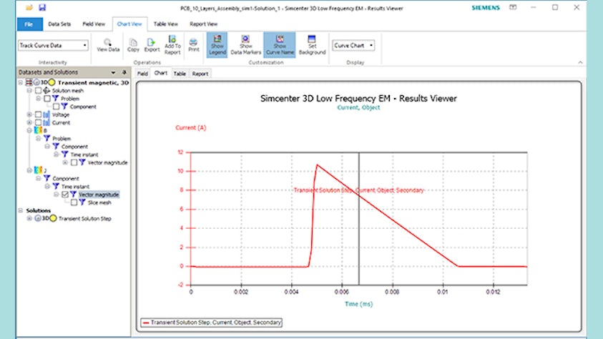Switch to Field View ribbon tab

coord(94,24)
